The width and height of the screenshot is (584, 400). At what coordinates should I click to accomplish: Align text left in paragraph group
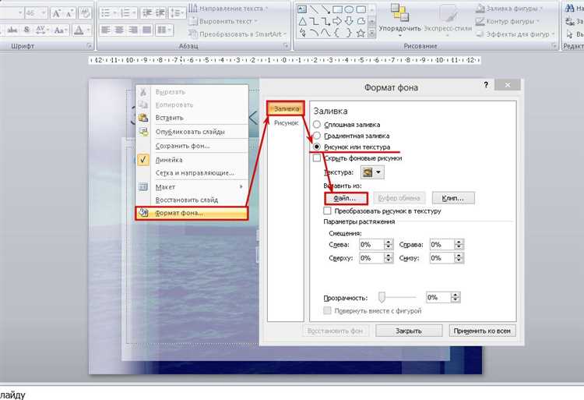point(106,30)
